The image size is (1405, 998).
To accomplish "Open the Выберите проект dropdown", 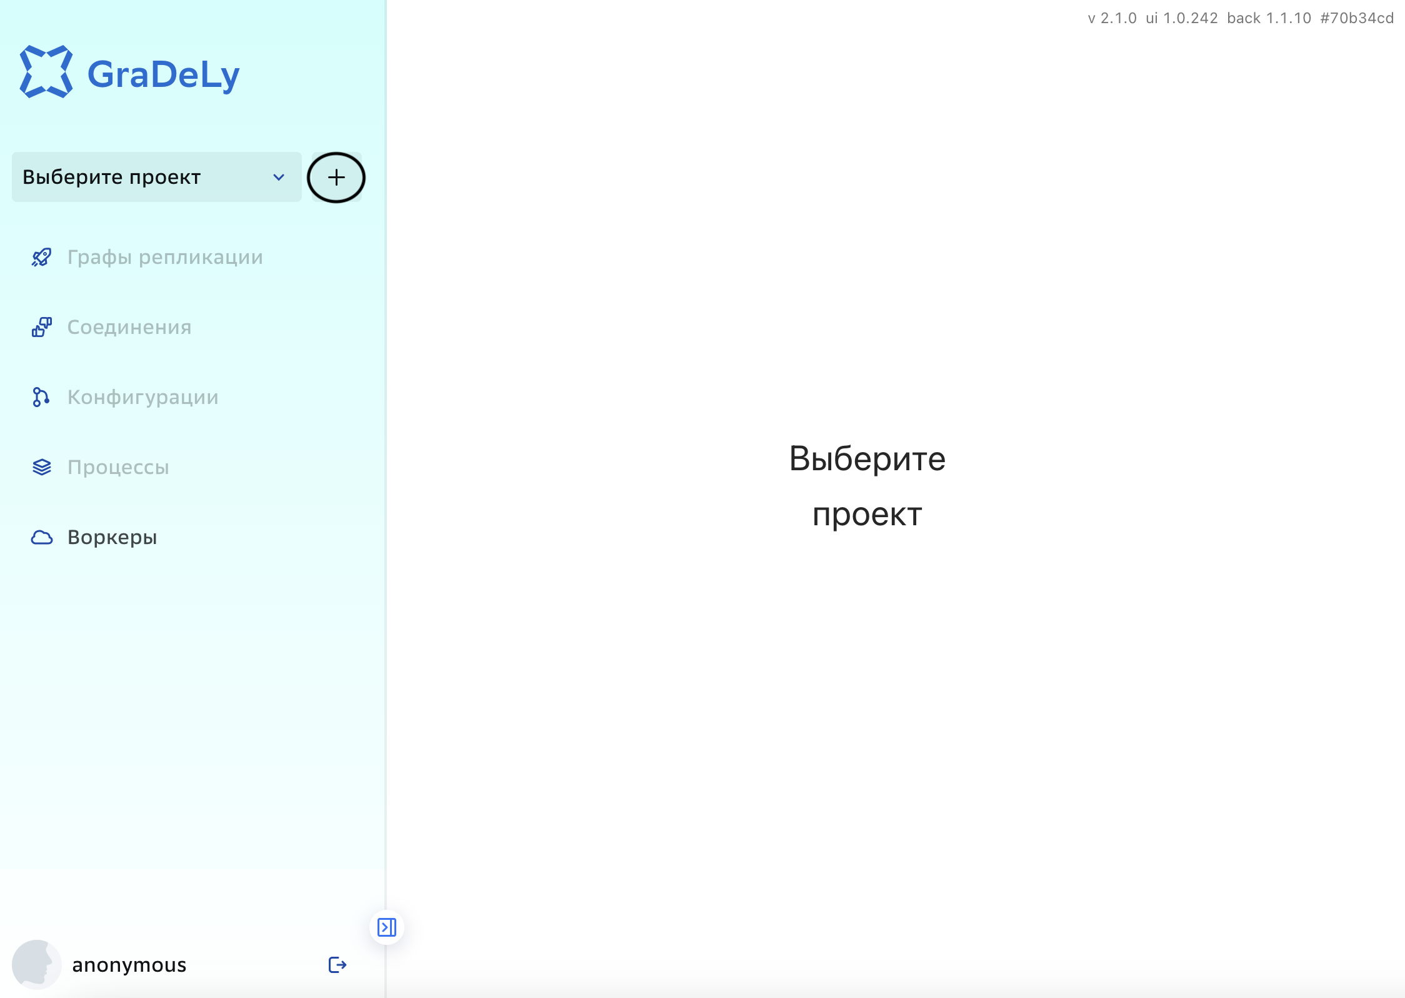I will (156, 177).
